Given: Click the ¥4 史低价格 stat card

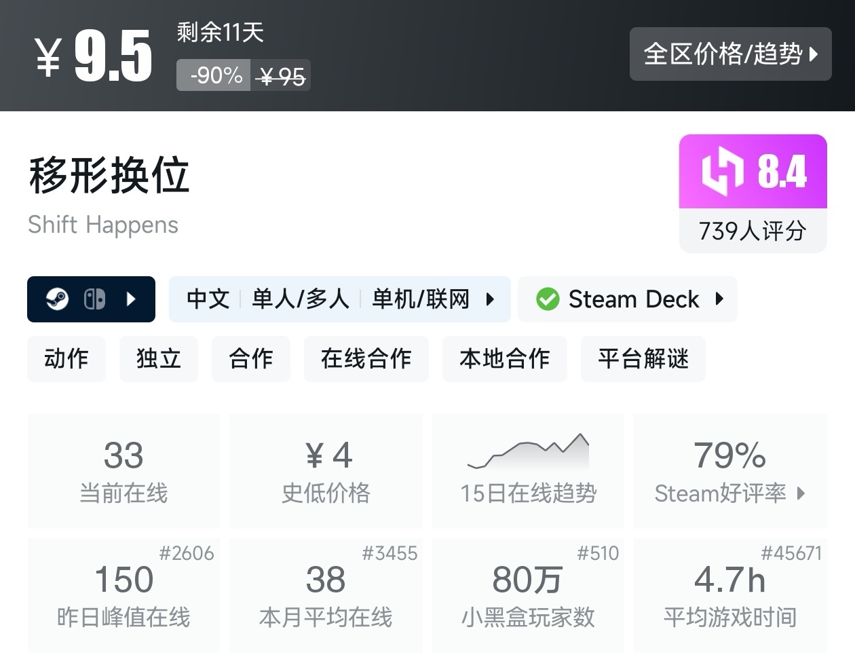Looking at the screenshot, I should pos(326,471).
